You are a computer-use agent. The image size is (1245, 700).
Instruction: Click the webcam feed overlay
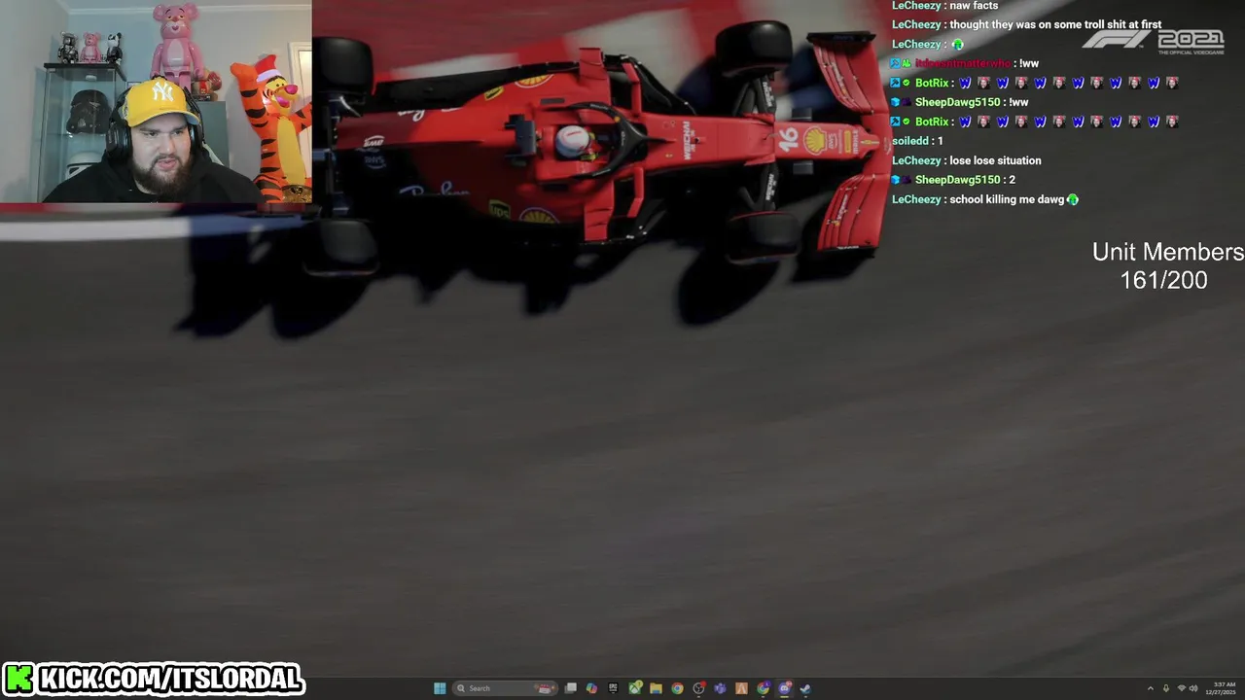click(156, 101)
